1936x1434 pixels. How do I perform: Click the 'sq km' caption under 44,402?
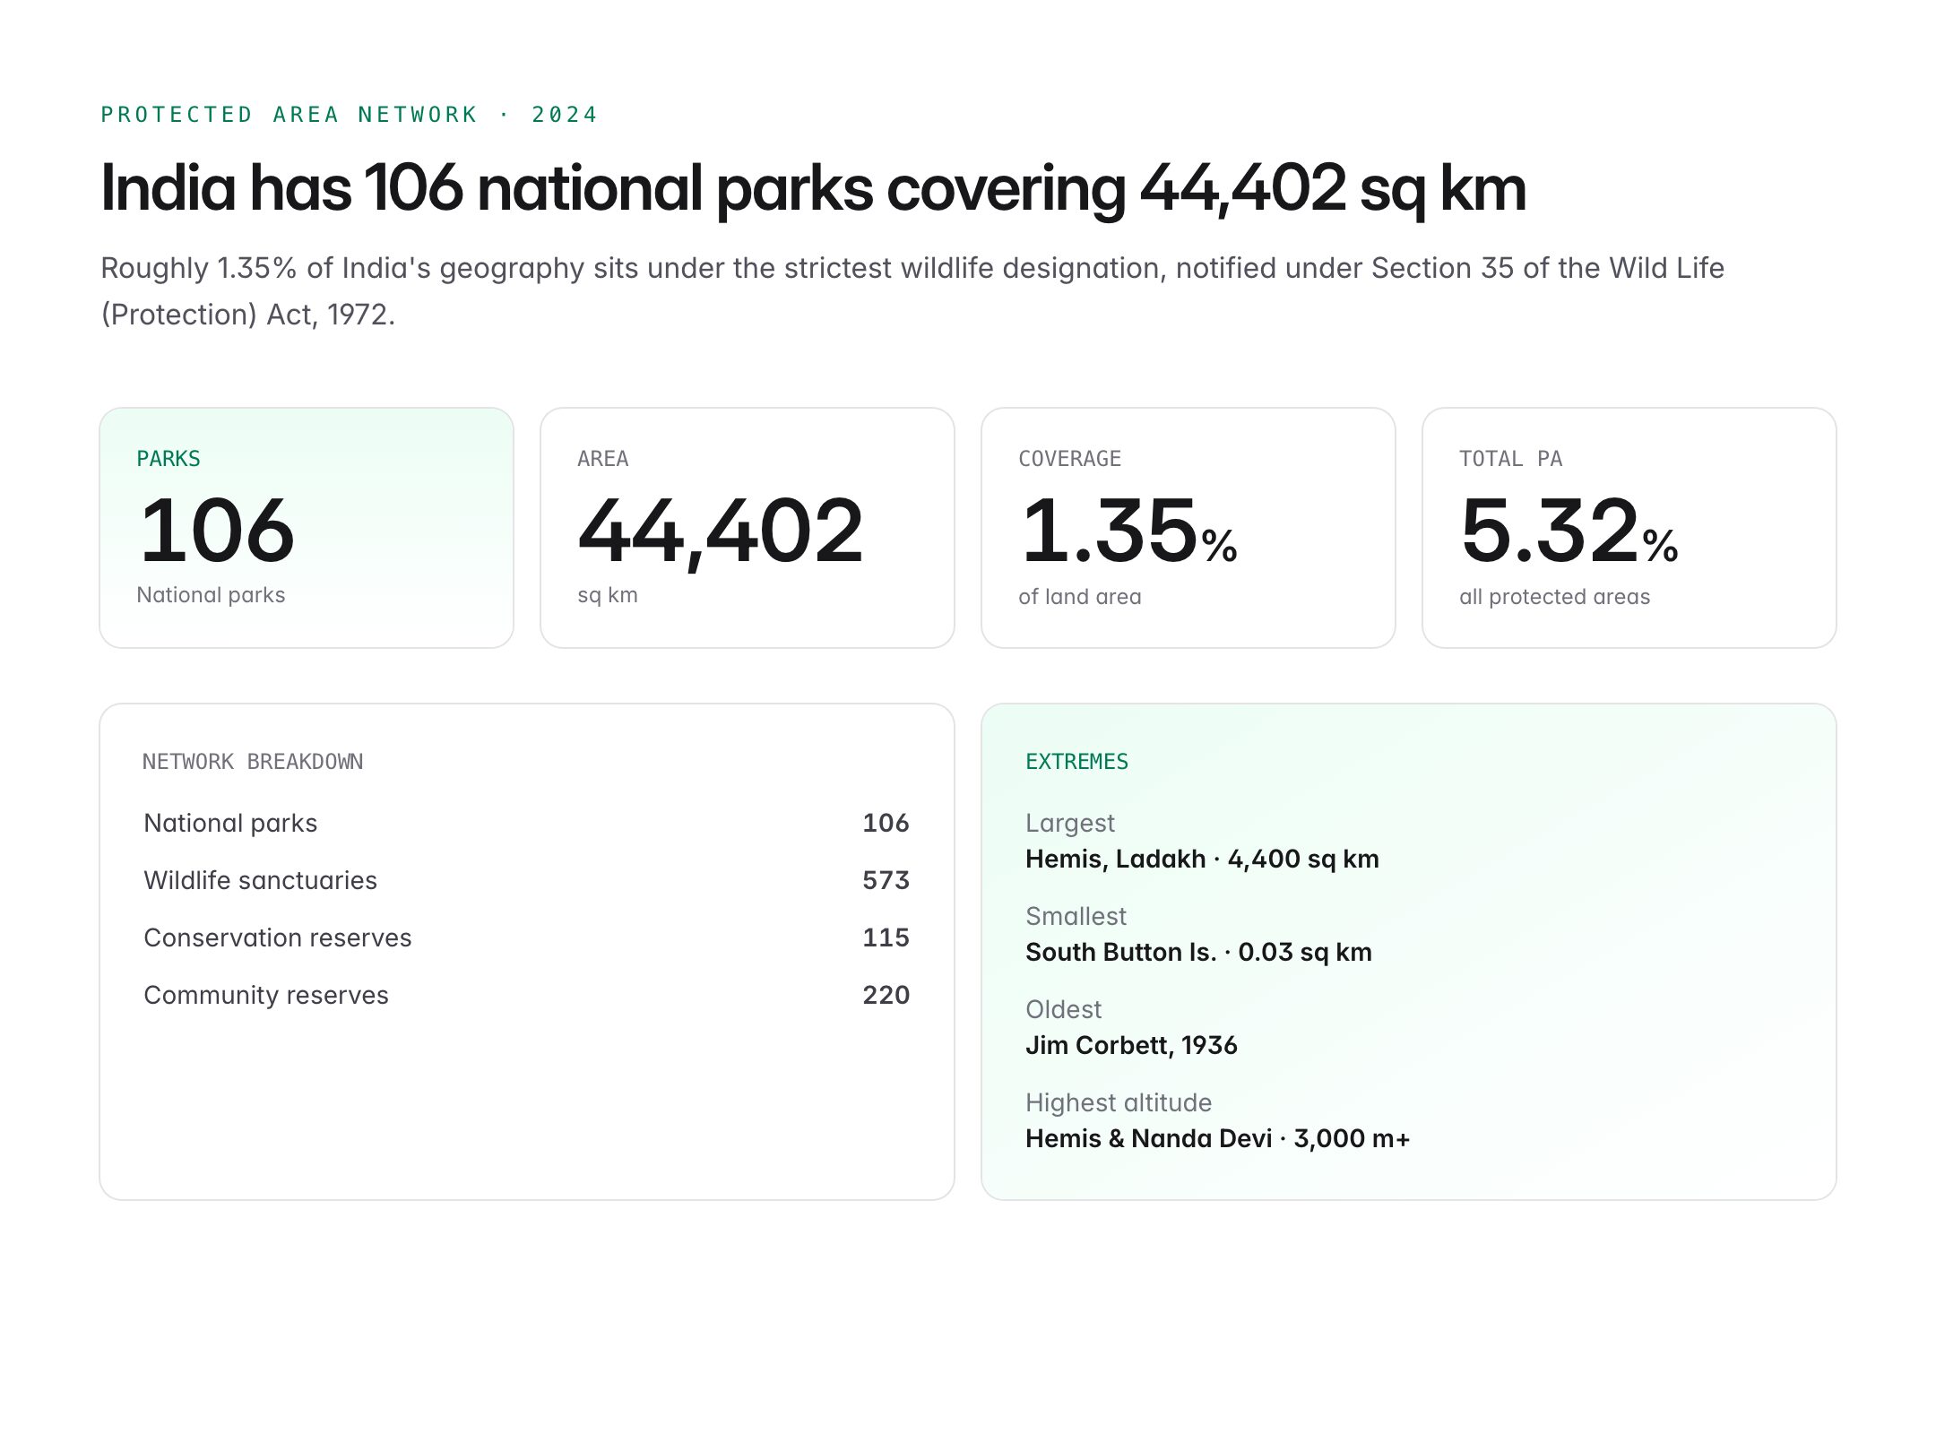click(608, 595)
